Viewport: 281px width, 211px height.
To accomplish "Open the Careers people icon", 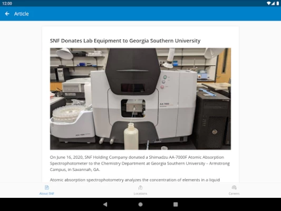I will (x=234, y=187).
